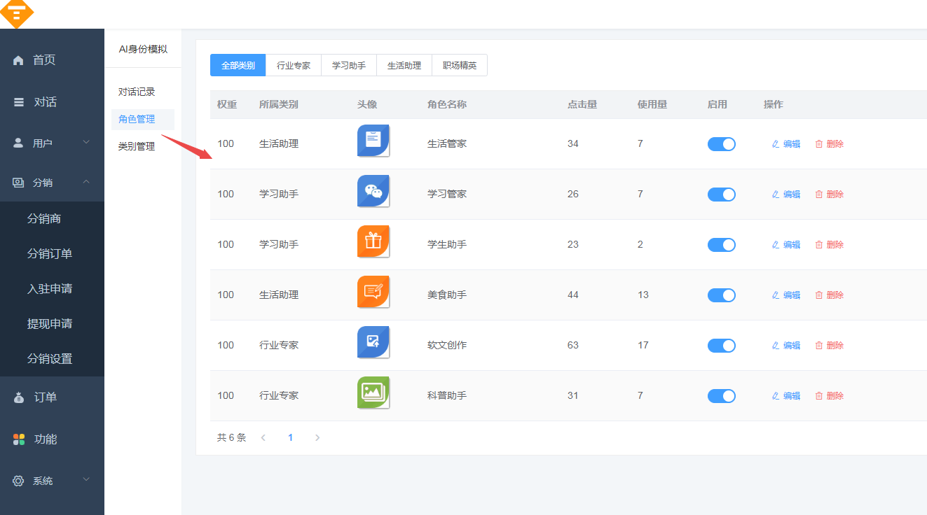The image size is (927, 515).
Task: Switch to the 行业专家 tab
Action: tap(294, 65)
